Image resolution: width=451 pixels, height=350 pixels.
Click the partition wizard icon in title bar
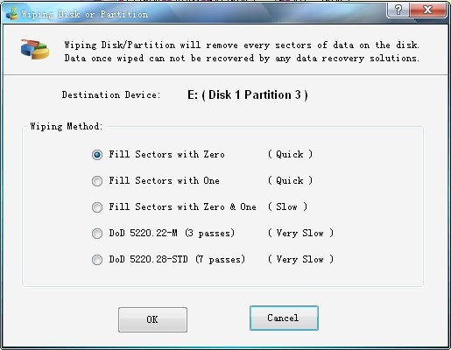(x=12, y=13)
